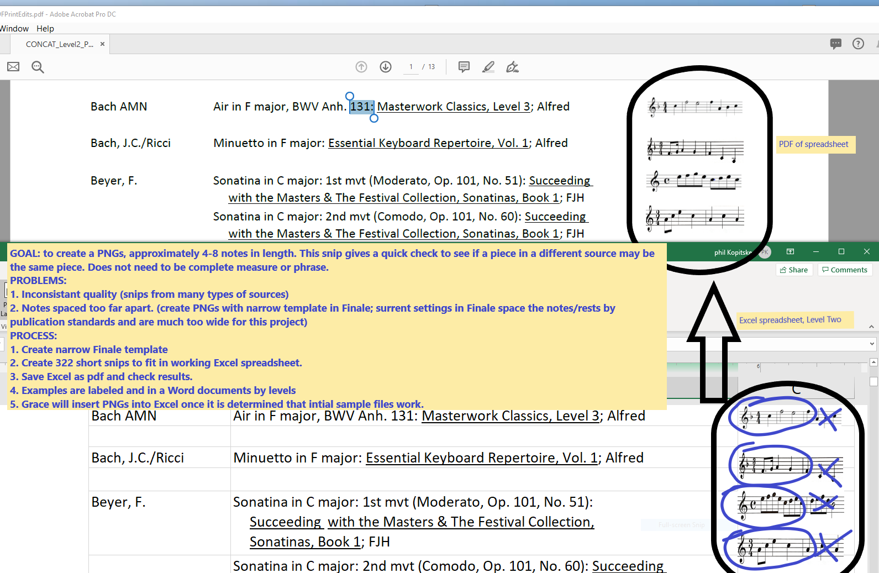Open the Fill & Sign pen tool
Viewport: 879px width, 573px height.
513,67
